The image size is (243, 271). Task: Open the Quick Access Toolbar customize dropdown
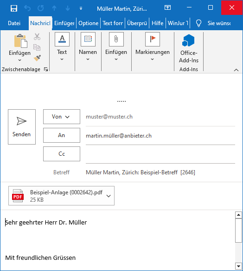(x=81, y=8)
